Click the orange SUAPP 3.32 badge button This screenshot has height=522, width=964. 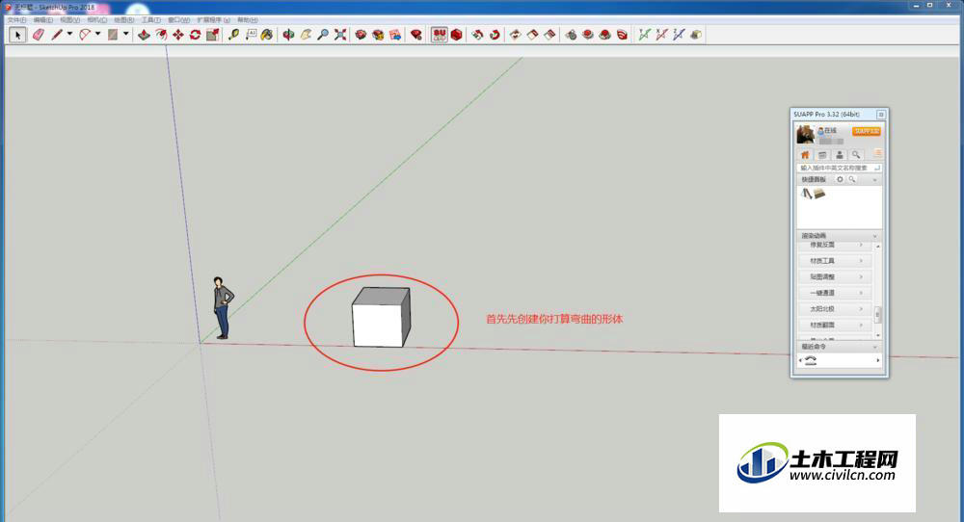(867, 131)
